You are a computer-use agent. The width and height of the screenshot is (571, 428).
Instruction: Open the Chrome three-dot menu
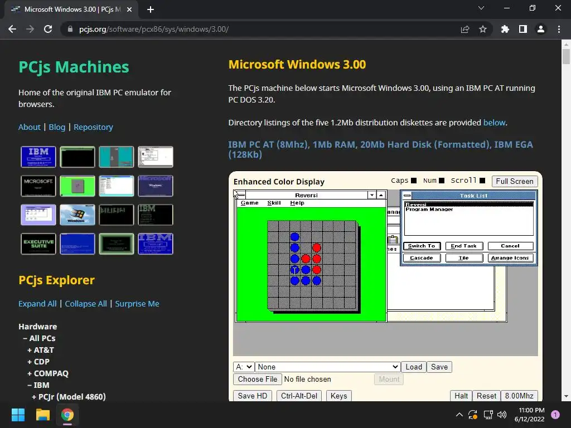[x=559, y=29]
